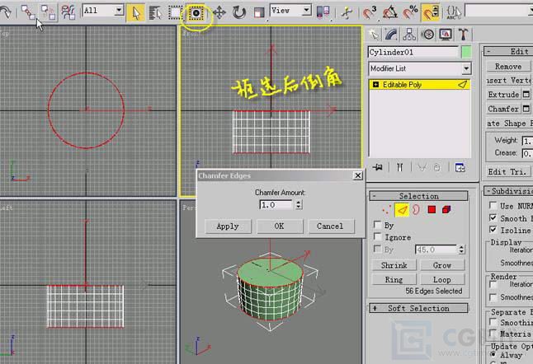Open the Edit Named Selection Sets icon

[453, 13]
